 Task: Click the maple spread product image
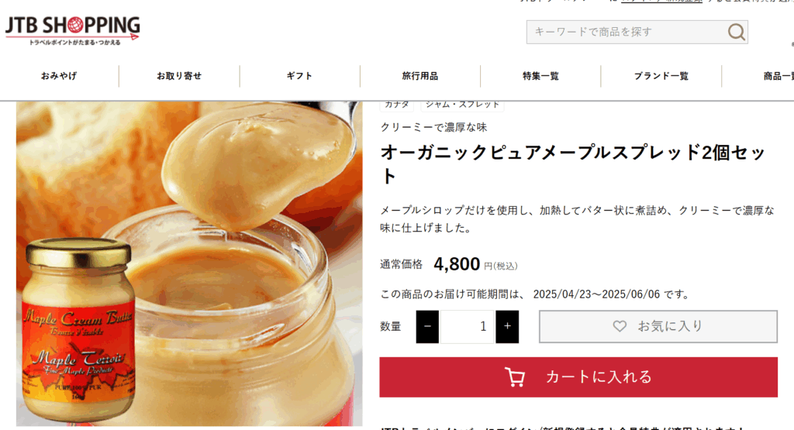(189, 263)
